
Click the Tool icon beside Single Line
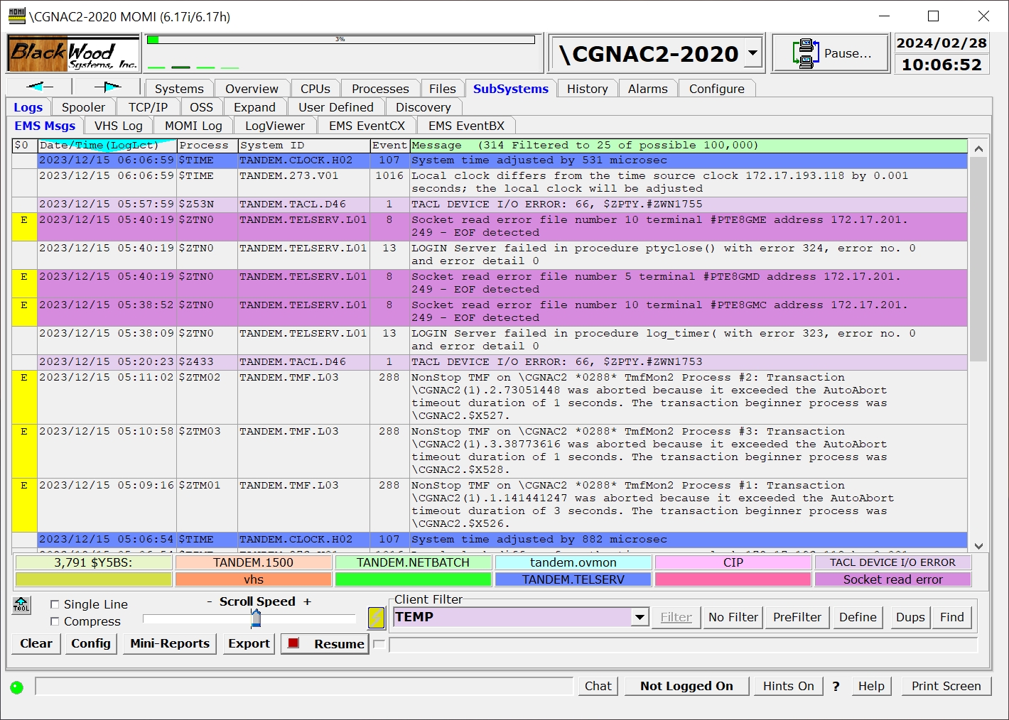tap(21, 606)
